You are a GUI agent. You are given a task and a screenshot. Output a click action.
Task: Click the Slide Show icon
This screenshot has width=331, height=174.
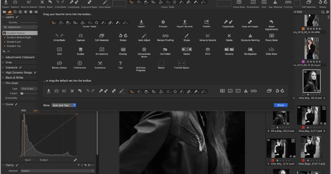[x=271, y=49]
